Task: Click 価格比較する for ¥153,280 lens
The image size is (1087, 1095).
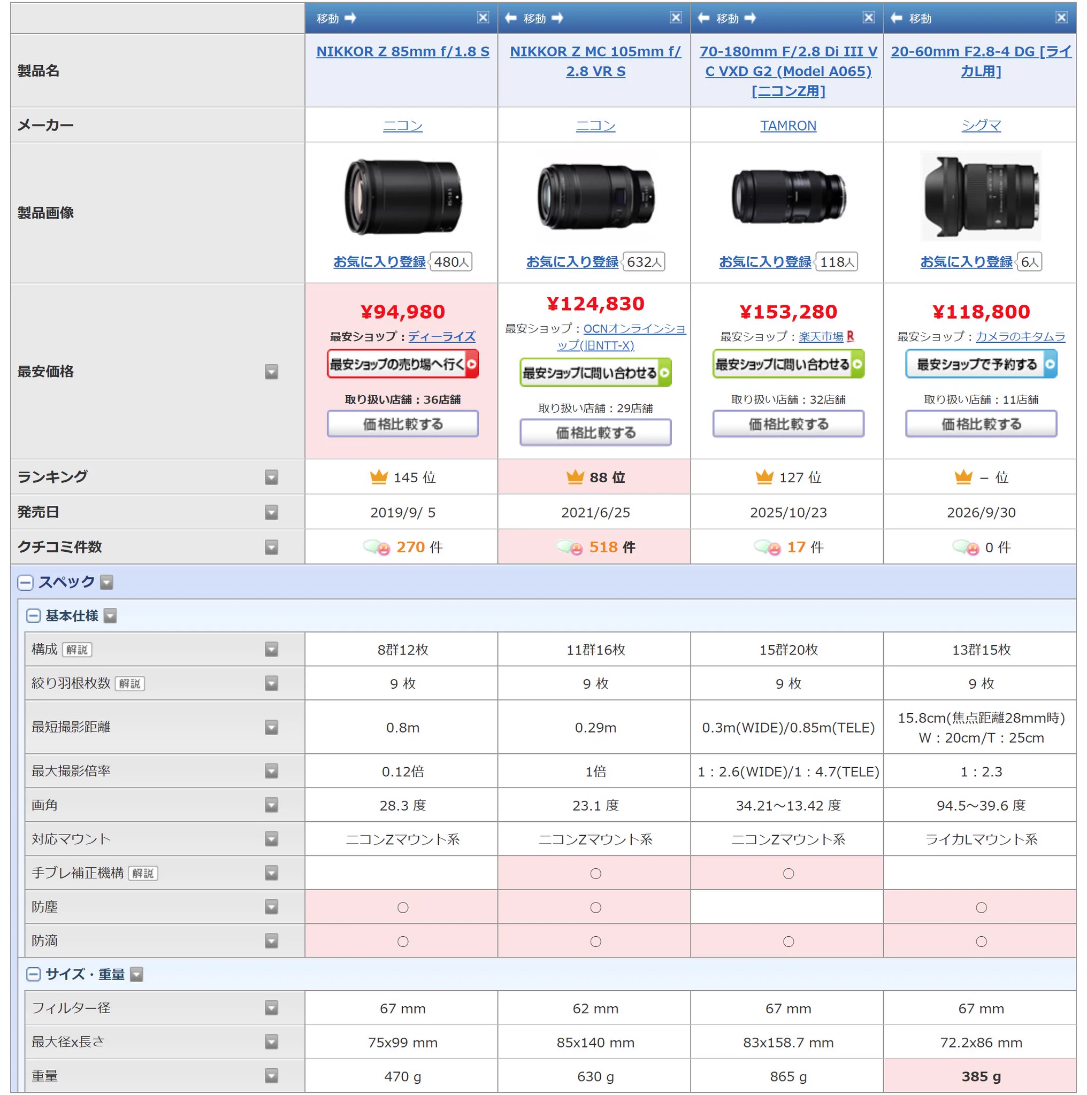Action: pyautogui.click(x=788, y=424)
